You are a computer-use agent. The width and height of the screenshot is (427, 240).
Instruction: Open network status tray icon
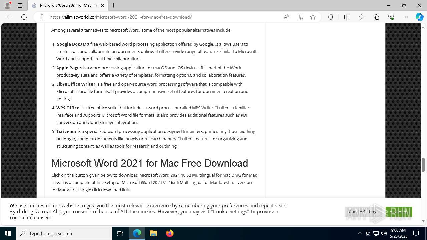point(376,233)
